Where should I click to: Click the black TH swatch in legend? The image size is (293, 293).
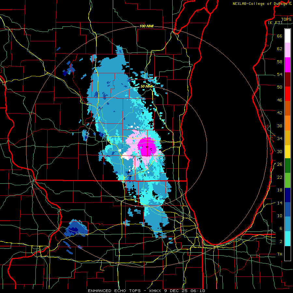(x=287, y=253)
